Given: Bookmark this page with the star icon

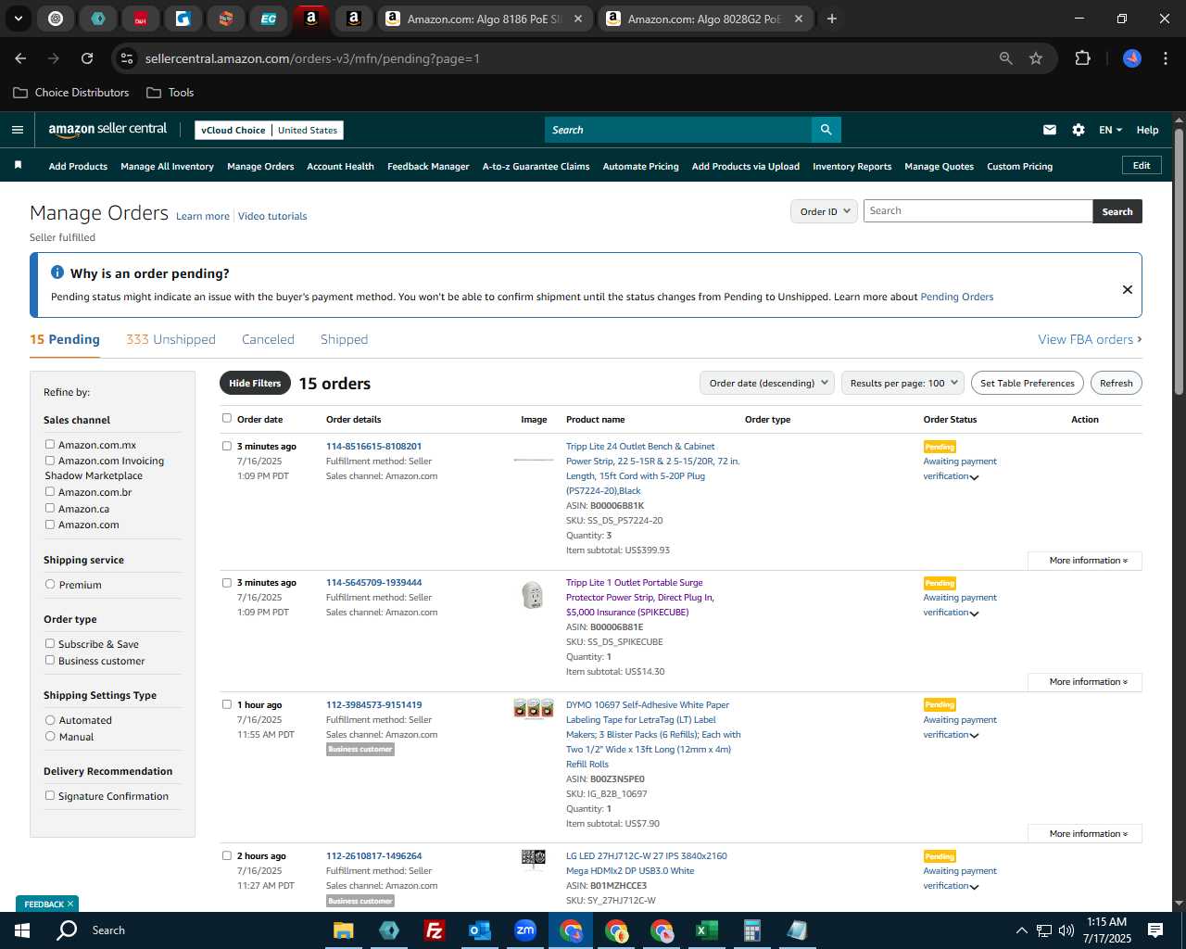Looking at the screenshot, I should pyautogui.click(x=1036, y=58).
